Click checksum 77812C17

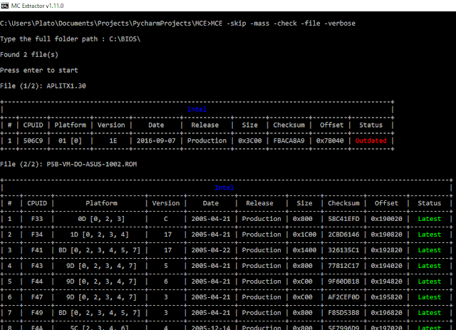coord(343,266)
